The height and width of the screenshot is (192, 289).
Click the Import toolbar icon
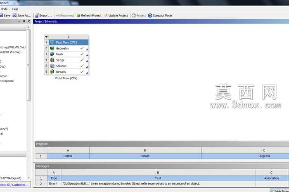pos(37,15)
